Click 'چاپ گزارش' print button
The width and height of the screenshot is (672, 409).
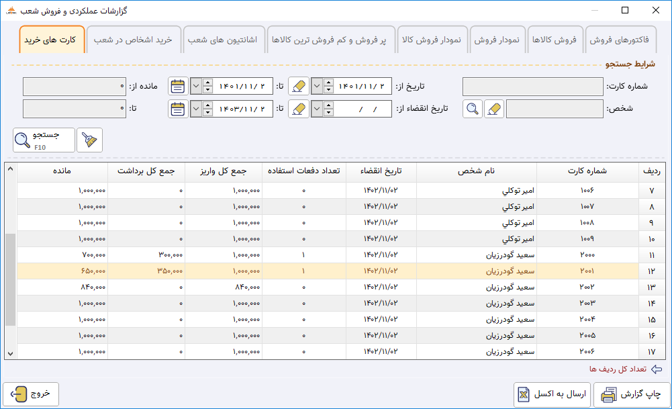pyautogui.click(x=632, y=394)
